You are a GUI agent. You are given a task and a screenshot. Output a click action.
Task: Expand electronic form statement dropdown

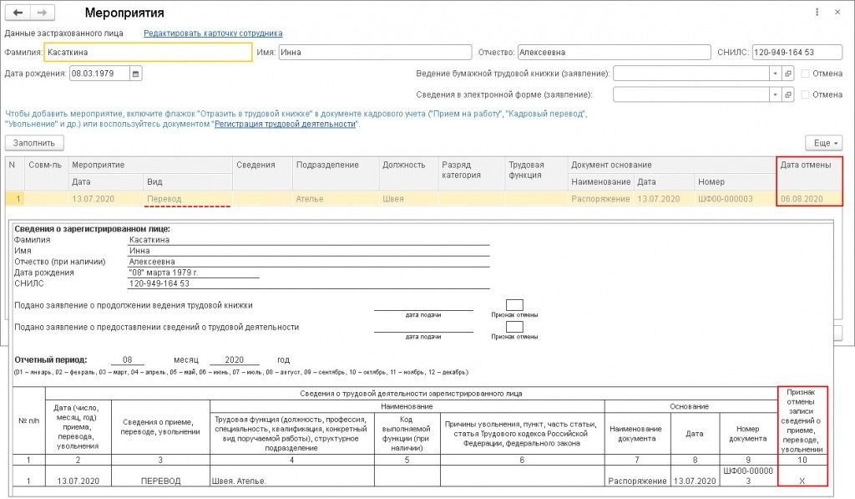pos(774,94)
